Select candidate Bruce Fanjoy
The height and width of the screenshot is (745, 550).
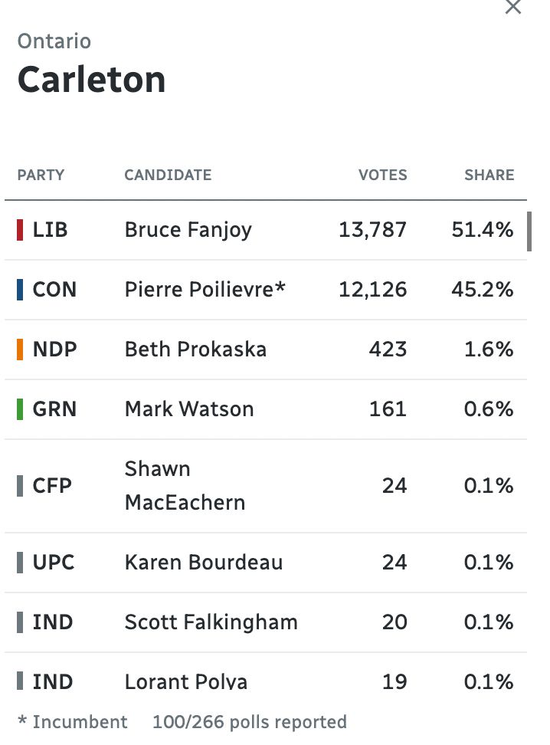[x=188, y=230]
